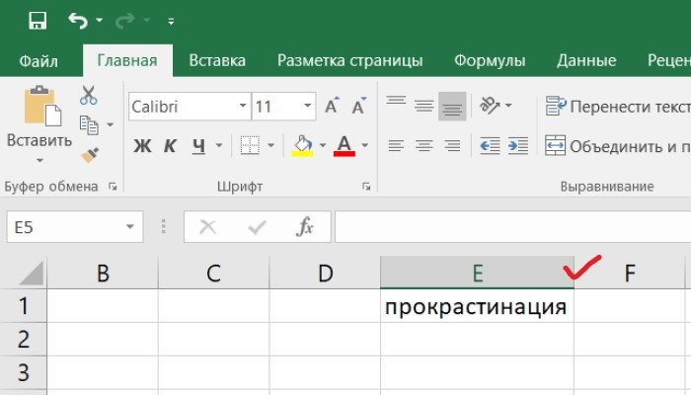Expand the Вставить paste options arrow

click(x=39, y=160)
